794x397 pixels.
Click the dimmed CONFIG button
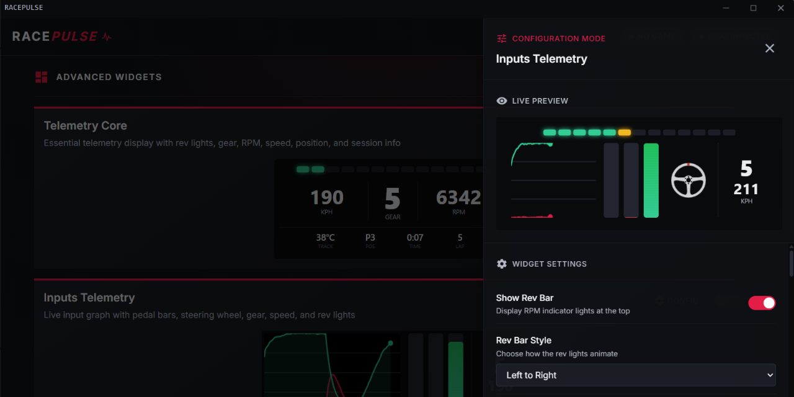tap(676, 301)
